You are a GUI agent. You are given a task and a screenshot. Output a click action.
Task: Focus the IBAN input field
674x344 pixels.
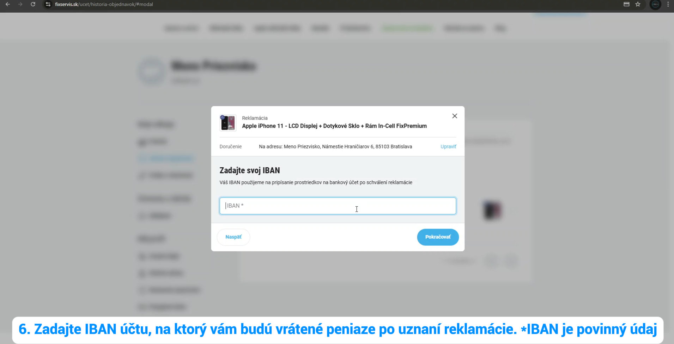pyautogui.click(x=338, y=206)
